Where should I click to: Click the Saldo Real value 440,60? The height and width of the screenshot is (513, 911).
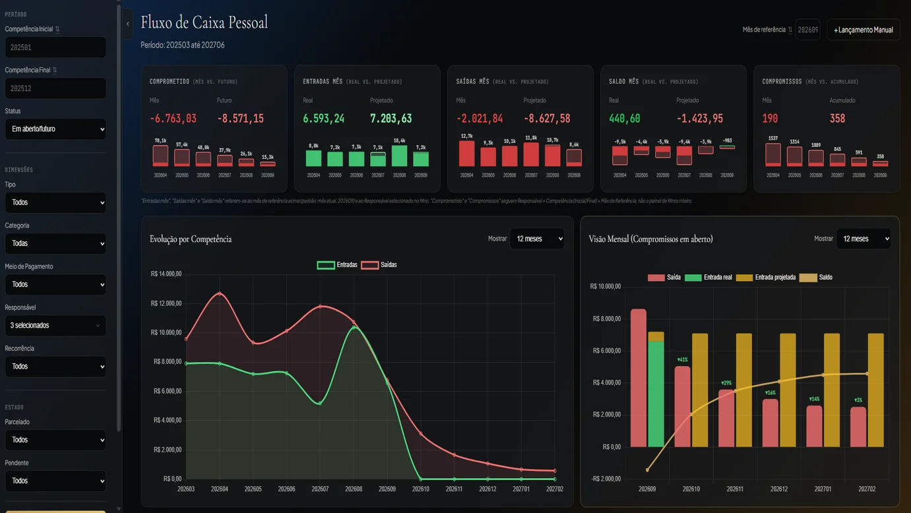pyautogui.click(x=625, y=119)
